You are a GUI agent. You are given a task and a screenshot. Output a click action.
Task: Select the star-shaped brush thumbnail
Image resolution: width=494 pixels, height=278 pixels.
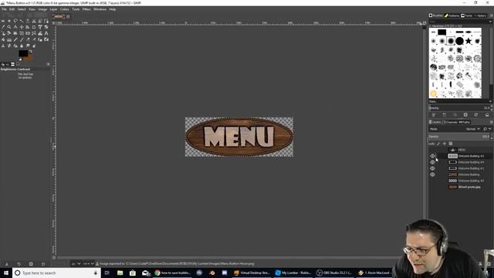pyautogui.click(x=469, y=41)
